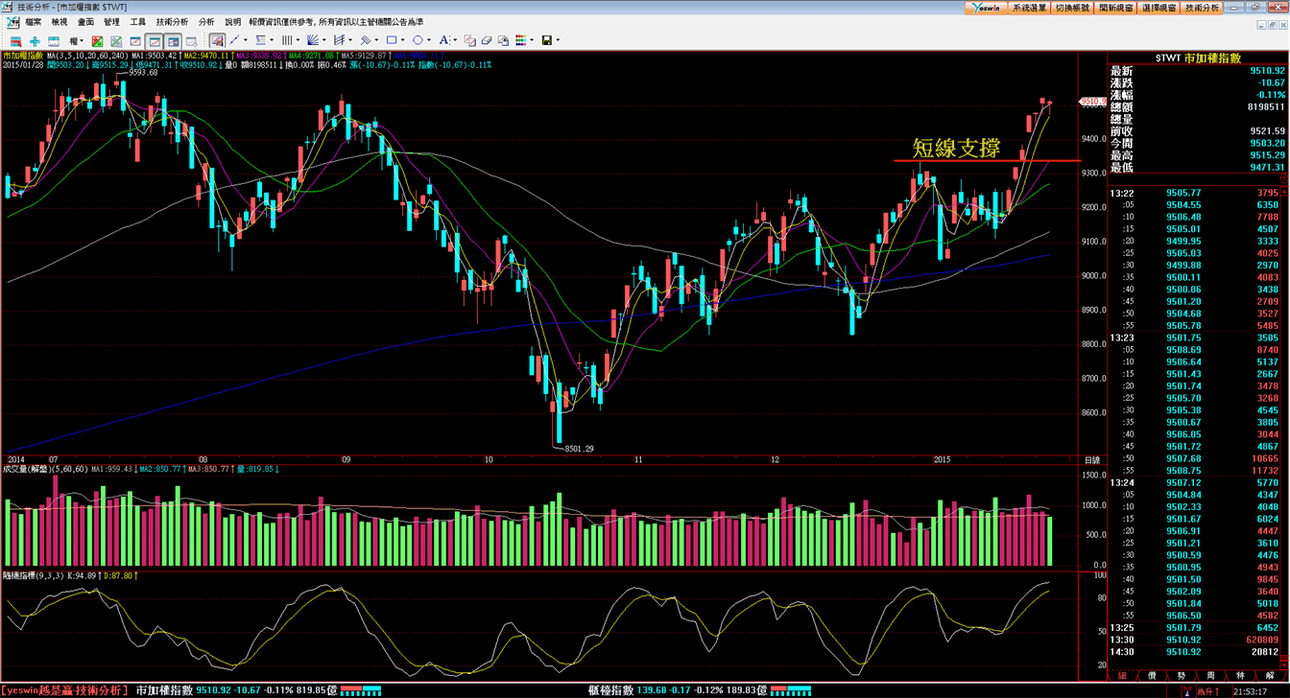Click the save floppy disk icon
The height and width of the screenshot is (698, 1290).
pos(546,40)
